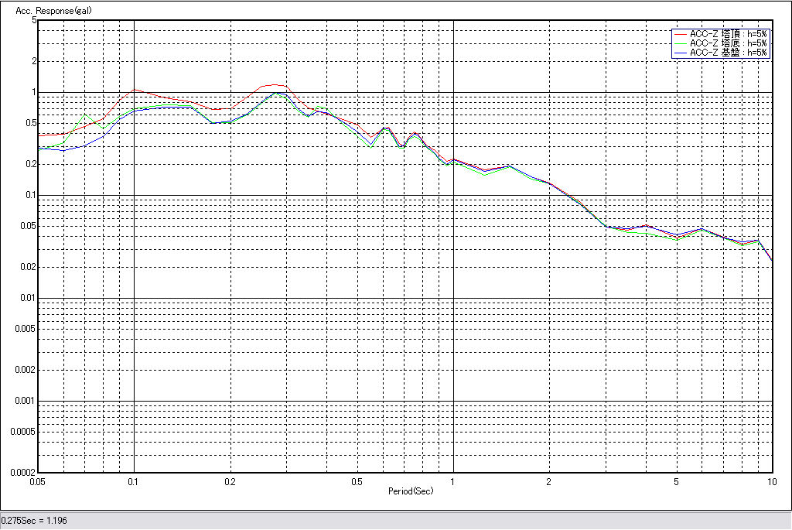Click the status bar reading 0.275Sec = 1.196

(34, 521)
